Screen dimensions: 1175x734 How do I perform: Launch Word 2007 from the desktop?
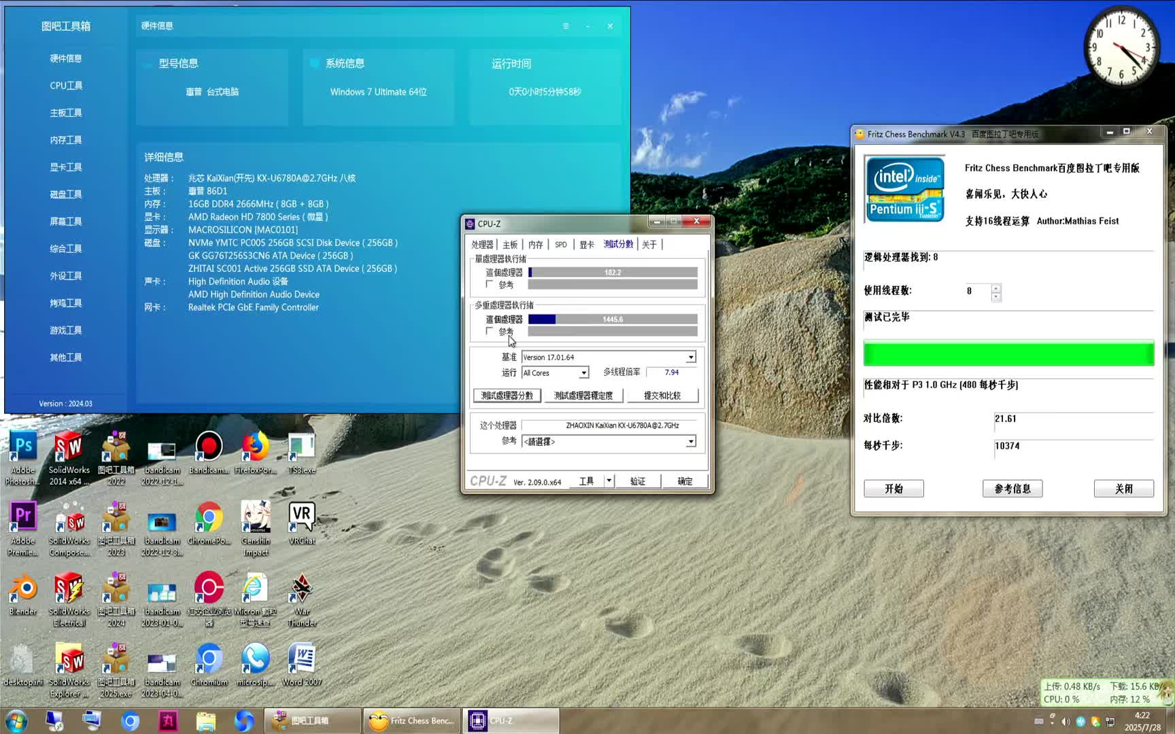pos(301,661)
